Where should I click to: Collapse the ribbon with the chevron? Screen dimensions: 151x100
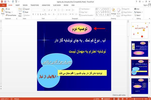149,19
